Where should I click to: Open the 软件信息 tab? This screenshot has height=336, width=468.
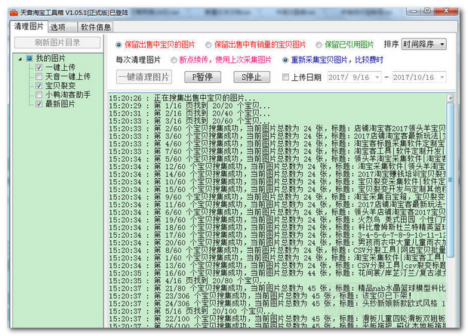[x=96, y=27]
